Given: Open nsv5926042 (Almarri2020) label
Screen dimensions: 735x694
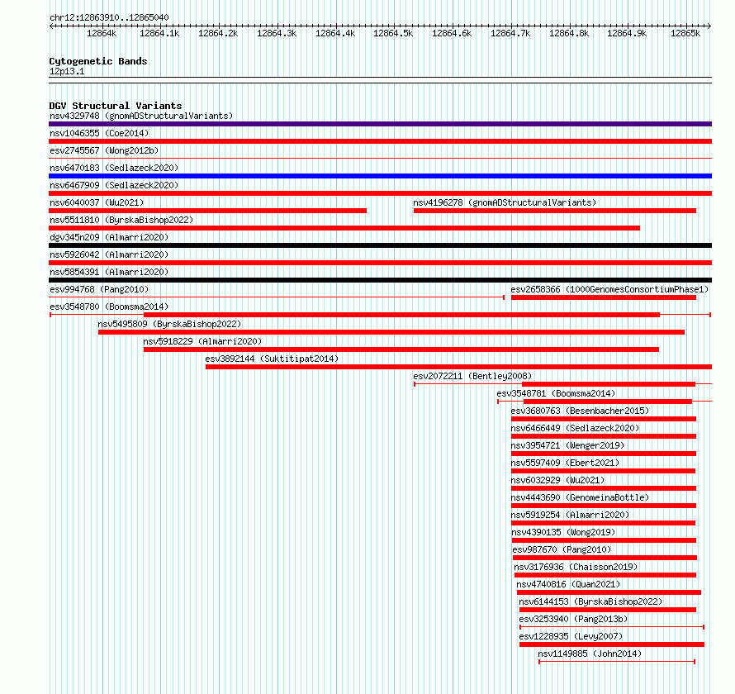Looking at the screenshot, I should pyautogui.click(x=109, y=254).
